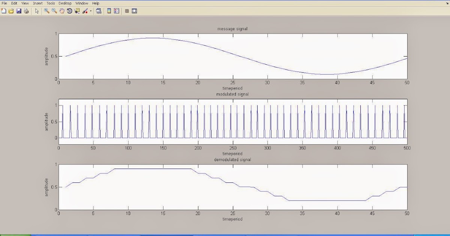Save the current figure

pyautogui.click(x=18, y=11)
